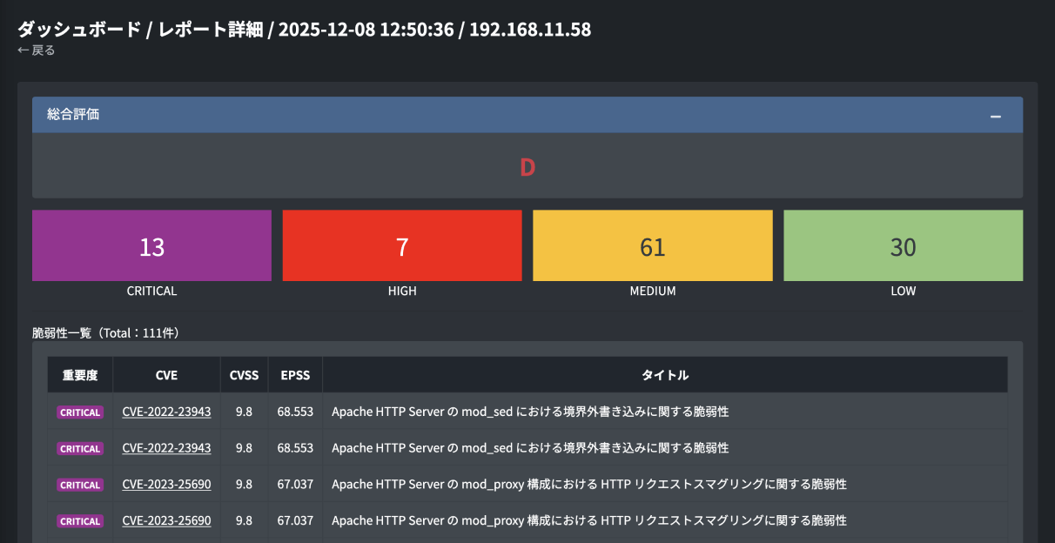Click the CRITICAL badge in the third row

80,485
